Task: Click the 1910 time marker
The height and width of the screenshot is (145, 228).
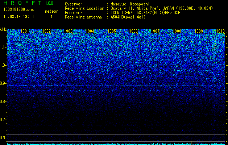Action: [x=220, y=31]
